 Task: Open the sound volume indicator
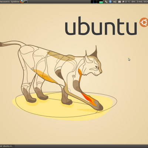(115, 2)
